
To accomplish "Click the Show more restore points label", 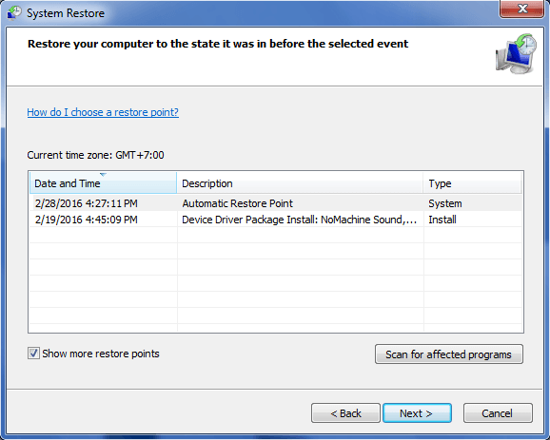I will tap(101, 354).
